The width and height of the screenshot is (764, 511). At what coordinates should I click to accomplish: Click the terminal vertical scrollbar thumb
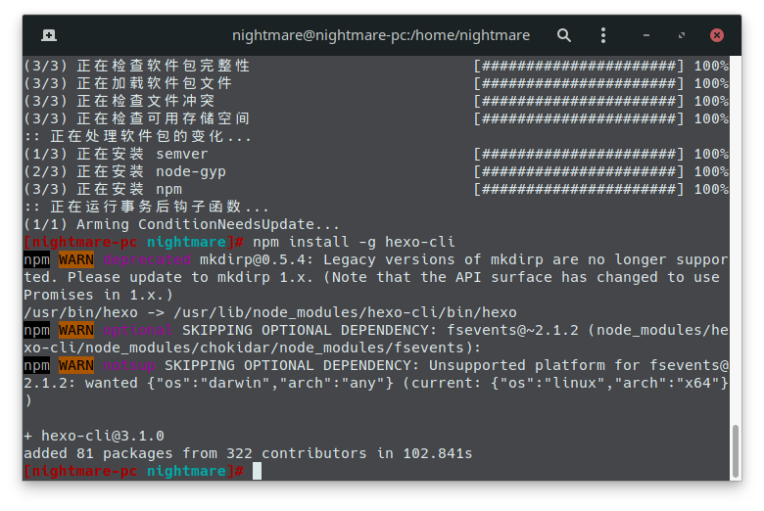click(736, 451)
